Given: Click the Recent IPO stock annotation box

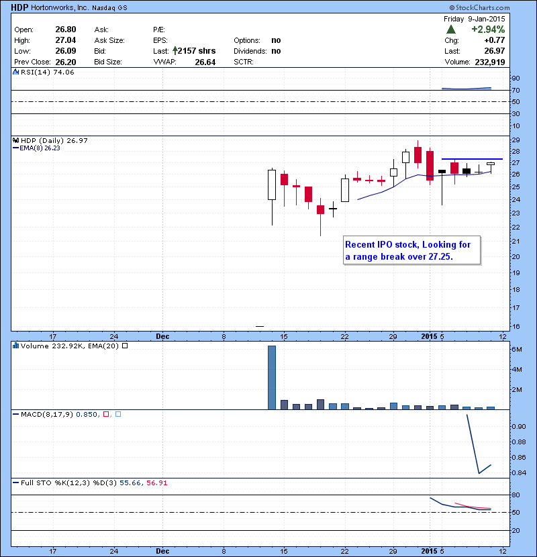Looking at the screenshot, I should click(411, 250).
